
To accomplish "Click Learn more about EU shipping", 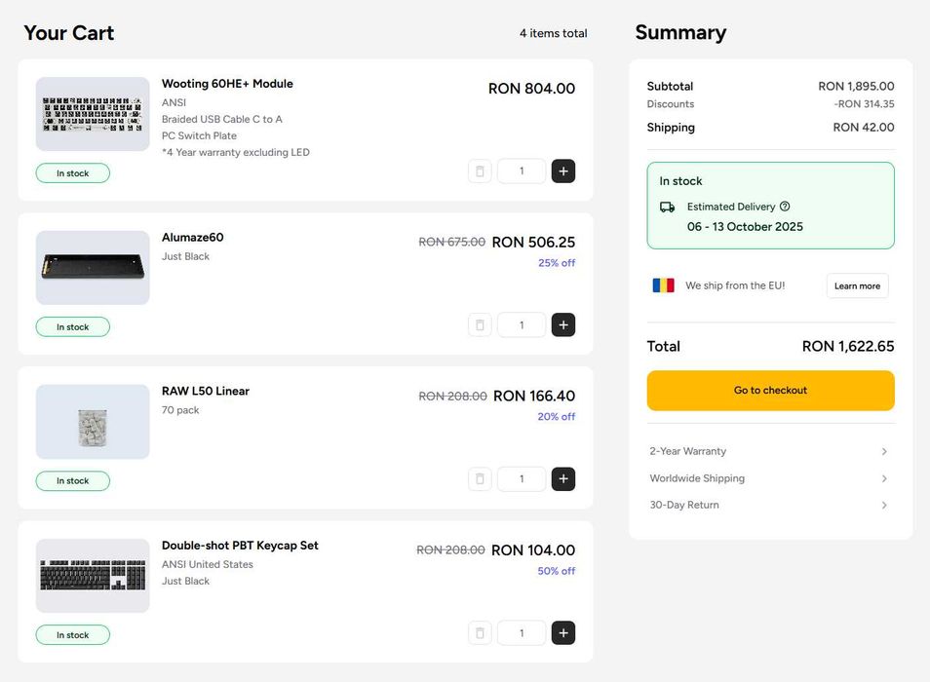I will tap(857, 286).
